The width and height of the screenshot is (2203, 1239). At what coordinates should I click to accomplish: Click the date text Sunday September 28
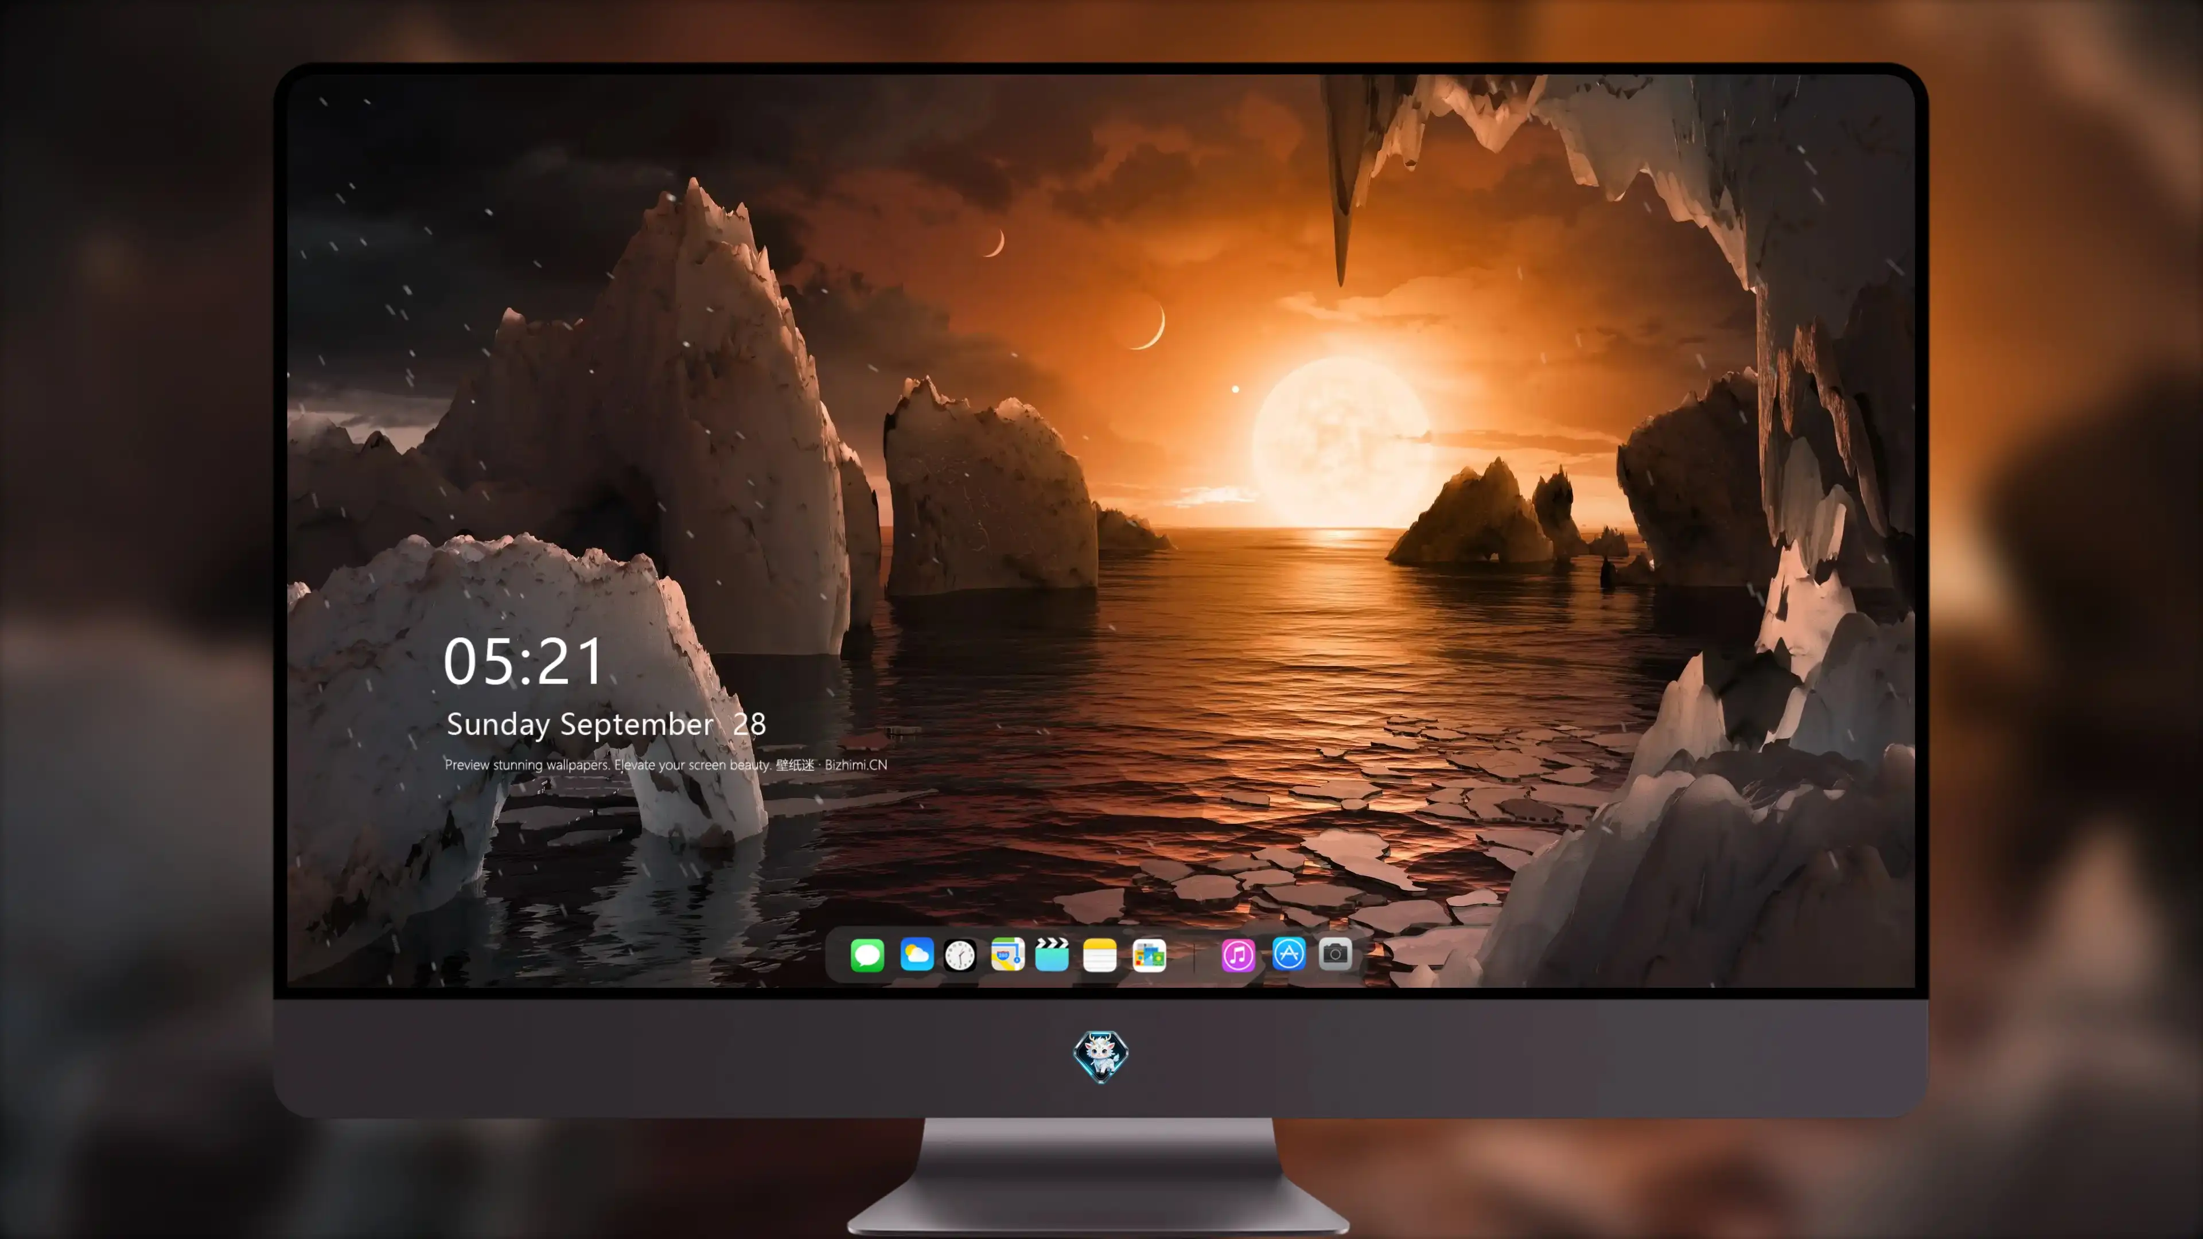click(x=605, y=724)
